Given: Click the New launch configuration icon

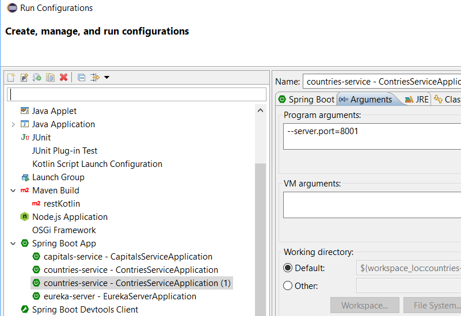Looking at the screenshot, I should tap(11, 77).
